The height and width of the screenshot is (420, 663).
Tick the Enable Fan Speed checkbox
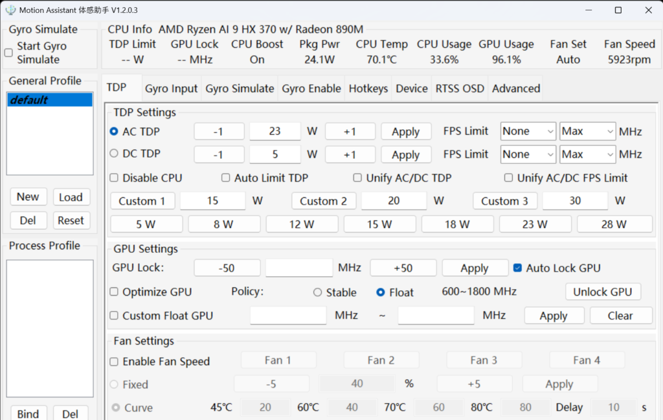coord(114,362)
